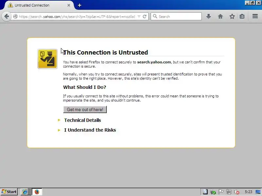262x196 pixels.
Task: Open the Action Center flag icon
Action: [x=221, y=192]
